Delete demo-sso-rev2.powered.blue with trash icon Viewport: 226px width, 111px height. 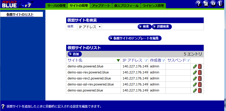click(x=200, y=78)
